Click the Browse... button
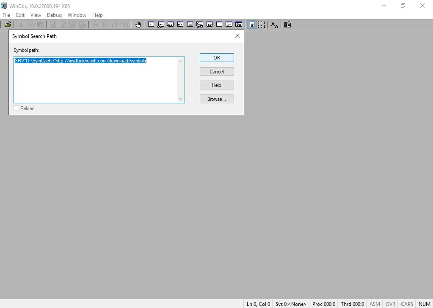Screen dimensions: 433x308 [217, 99]
